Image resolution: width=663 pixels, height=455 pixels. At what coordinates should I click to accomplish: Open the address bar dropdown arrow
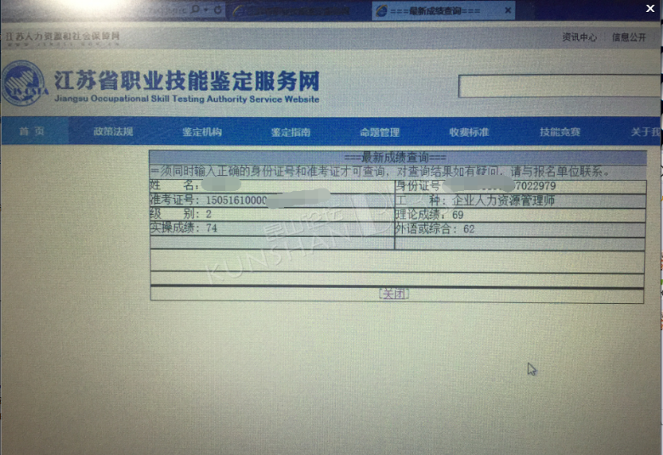click(207, 9)
